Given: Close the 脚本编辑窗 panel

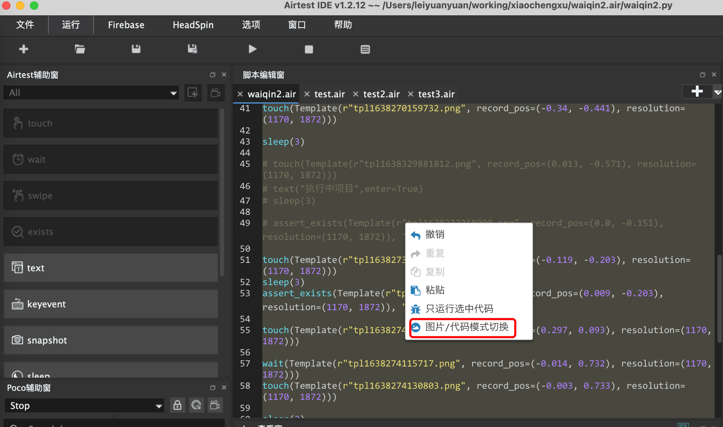Looking at the screenshot, I should [714, 75].
